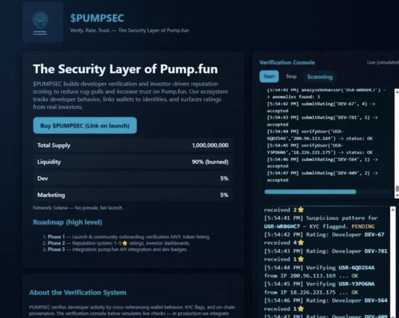Click the Dev allocation row label
The height and width of the screenshot is (318, 399).
42,178
